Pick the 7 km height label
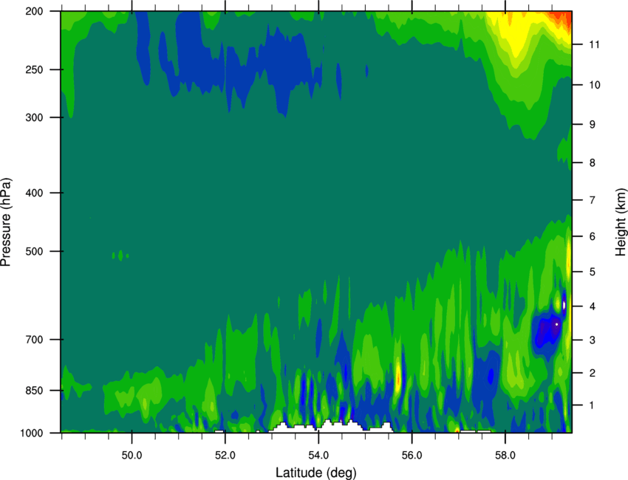Viewport: 628px width, 480px height. pyautogui.click(x=592, y=200)
